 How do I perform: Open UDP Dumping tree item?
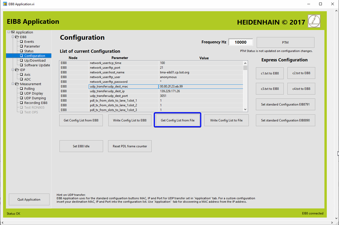tap(35, 98)
